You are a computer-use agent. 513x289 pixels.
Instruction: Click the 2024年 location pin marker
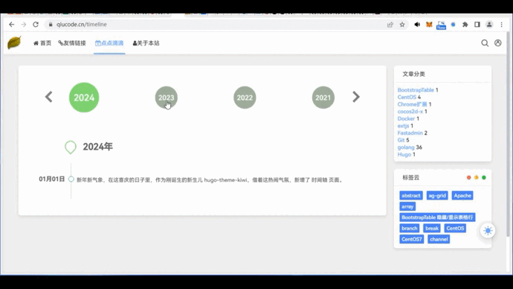coord(71,147)
